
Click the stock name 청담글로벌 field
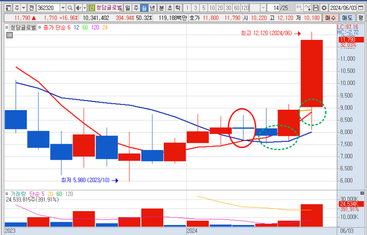pyautogui.click(x=109, y=8)
